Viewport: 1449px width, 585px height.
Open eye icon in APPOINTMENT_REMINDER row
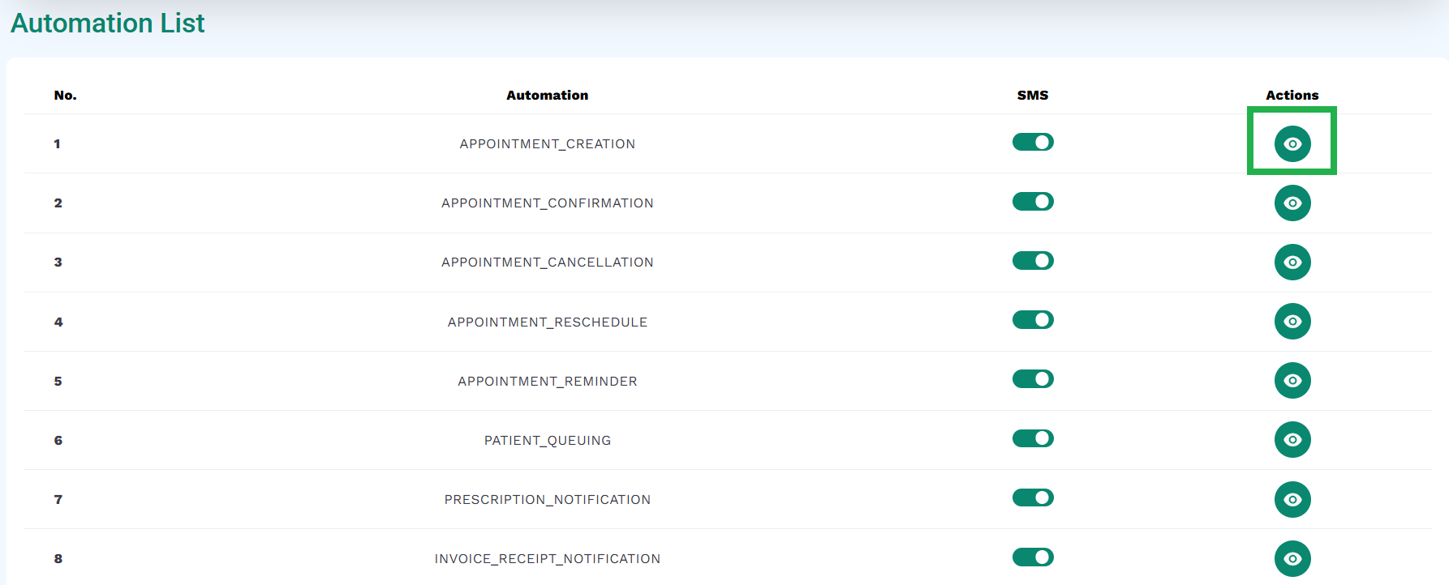coord(1292,381)
